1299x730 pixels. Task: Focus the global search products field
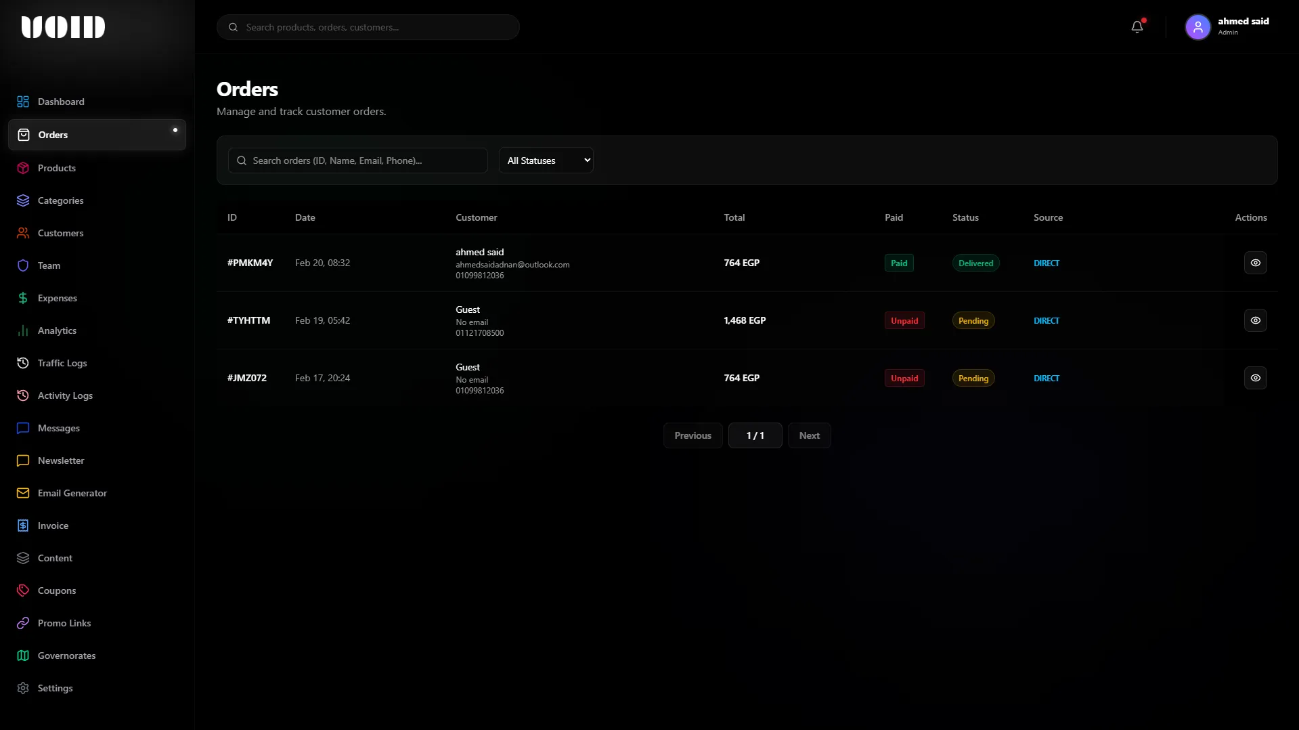[x=368, y=27]
